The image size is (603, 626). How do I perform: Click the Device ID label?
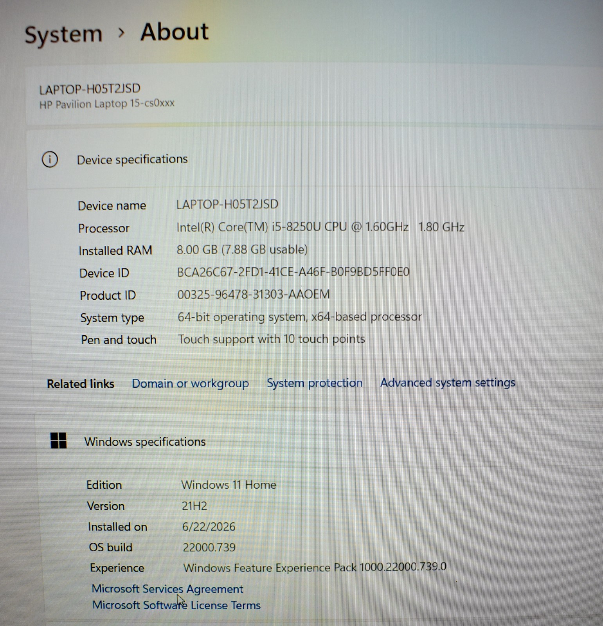(104, 273)
